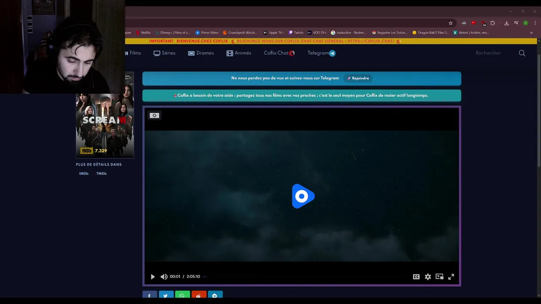Screen dimensions: 541x304
Task: Click the teal share-our-films notice banner
Action: point(302,95)
